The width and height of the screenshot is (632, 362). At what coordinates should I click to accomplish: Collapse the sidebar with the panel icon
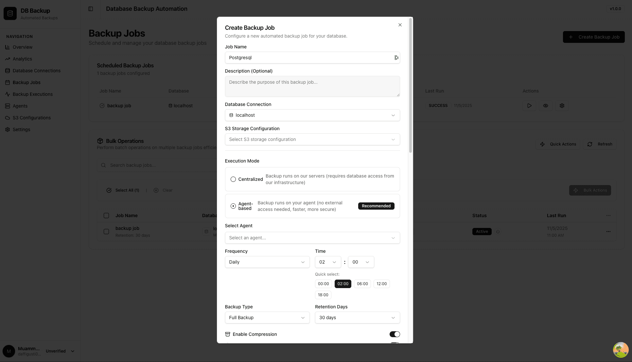tap(90, 9)
